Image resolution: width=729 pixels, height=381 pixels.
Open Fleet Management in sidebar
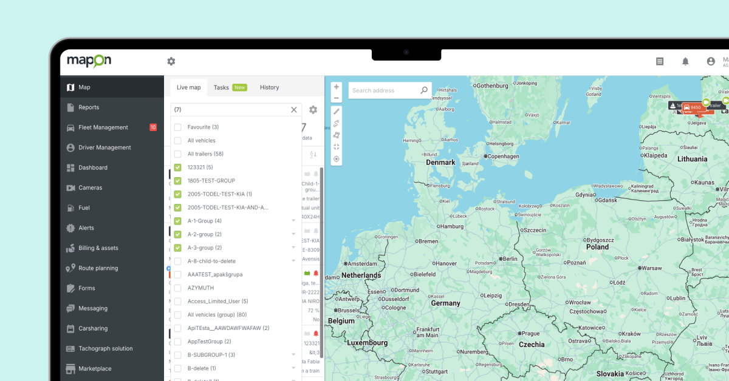point(103,127)
